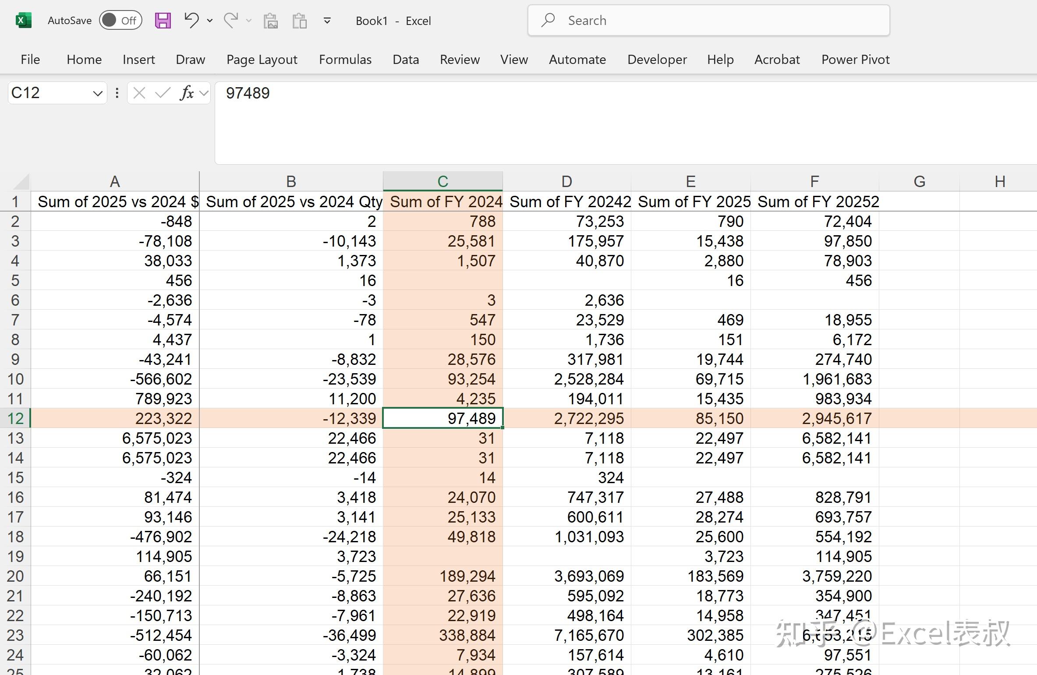Select column F by its header
1037x675 pixels.
click(x=814, y=180)
